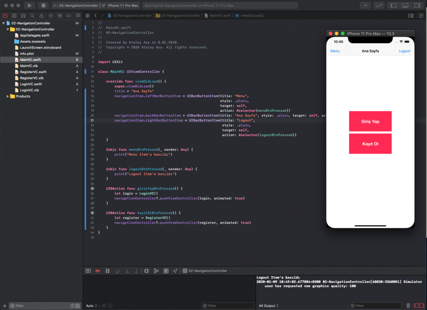The height and width of the screenshot is (310, 427).
Task: Show the Issue navigator warning icon
Action: click(41, 16)
